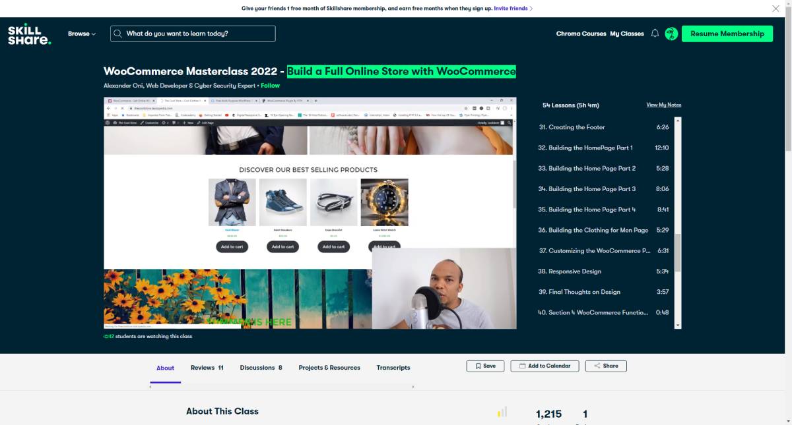The image size is (792, 425).
Task: Click the lesson list scrollbar thumb
Action: click(x=677, y=253)
